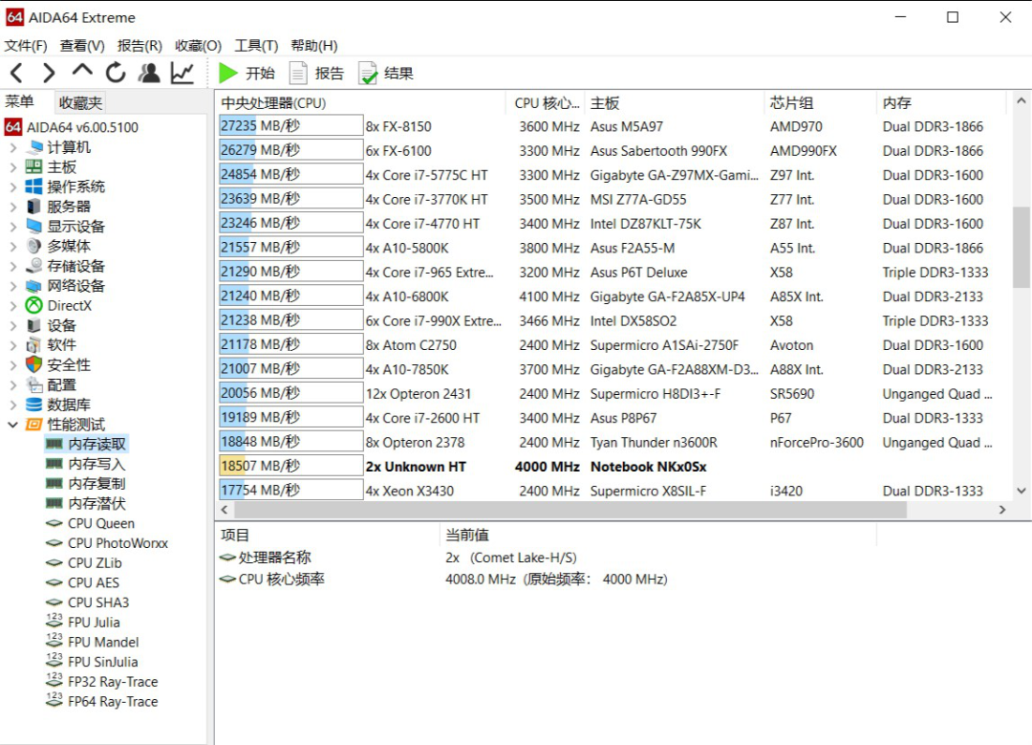1032x745 pixels.
Task: Click the DirectX Xbox icon
Action: click(34, 305)
